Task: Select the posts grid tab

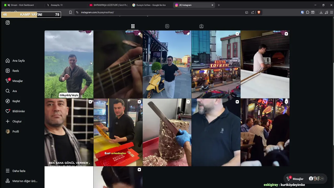Action: point(133,26)
